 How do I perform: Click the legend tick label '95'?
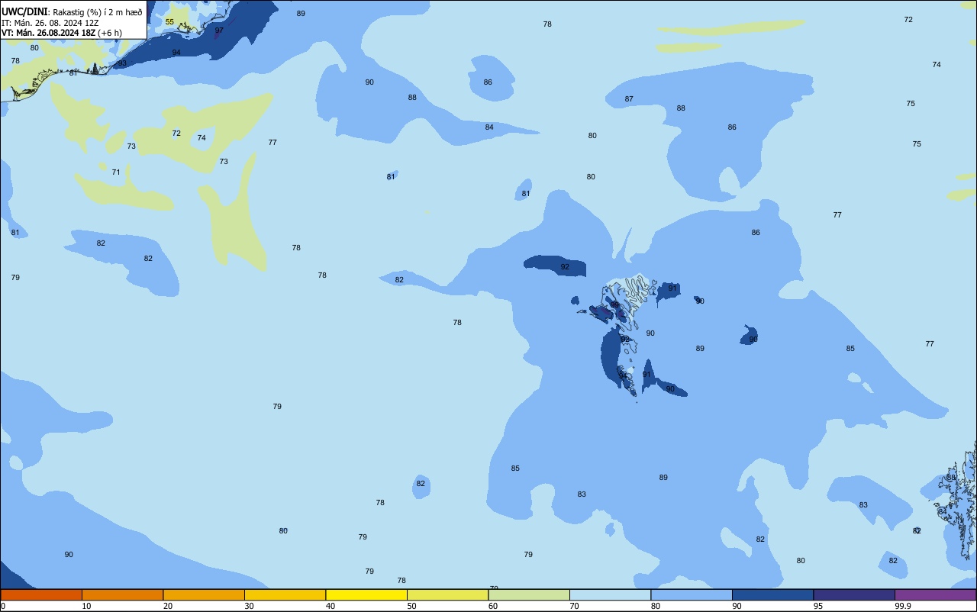click(818, 606)
